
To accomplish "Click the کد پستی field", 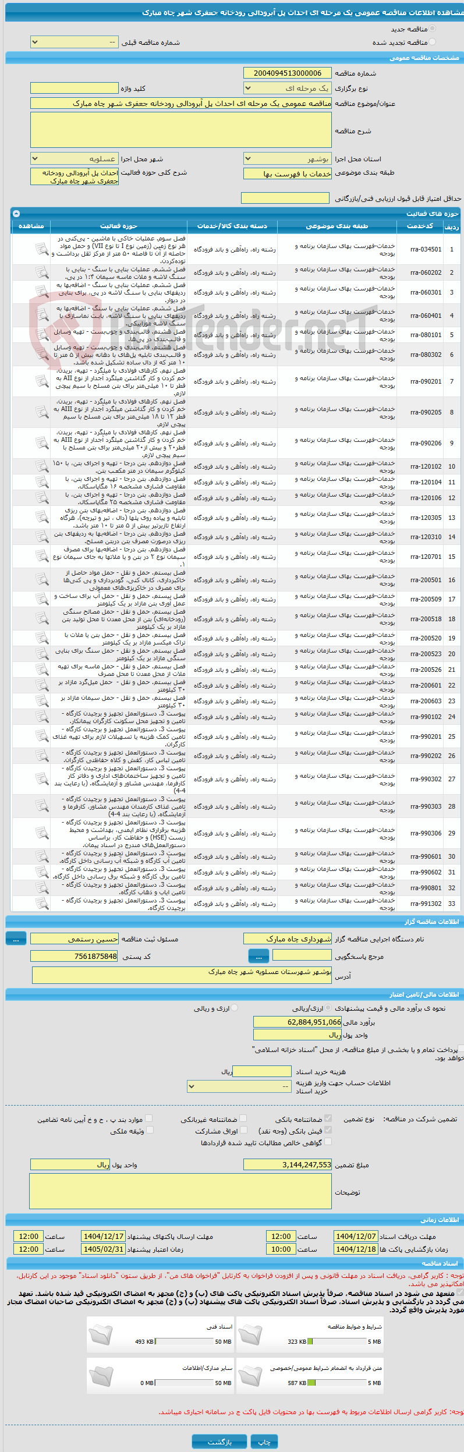I will pos(75,956).
